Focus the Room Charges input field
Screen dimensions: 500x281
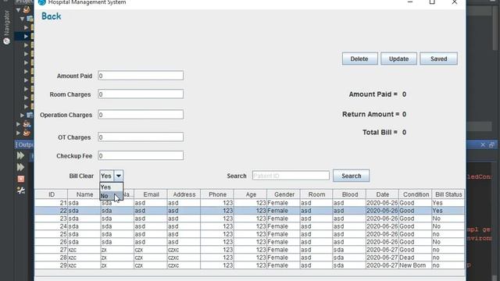[141, 94]
